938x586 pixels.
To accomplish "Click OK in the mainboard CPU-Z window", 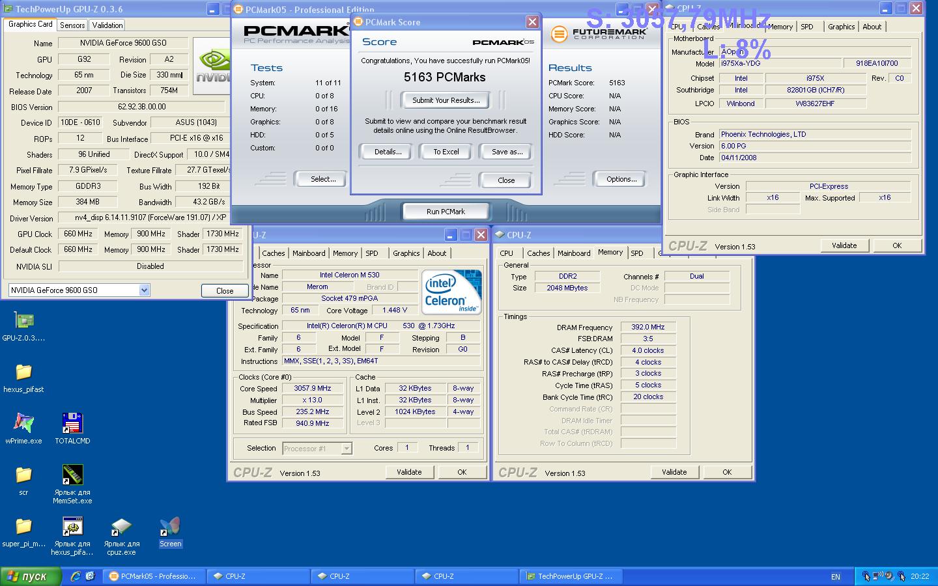I will click(x=897, y=245).
